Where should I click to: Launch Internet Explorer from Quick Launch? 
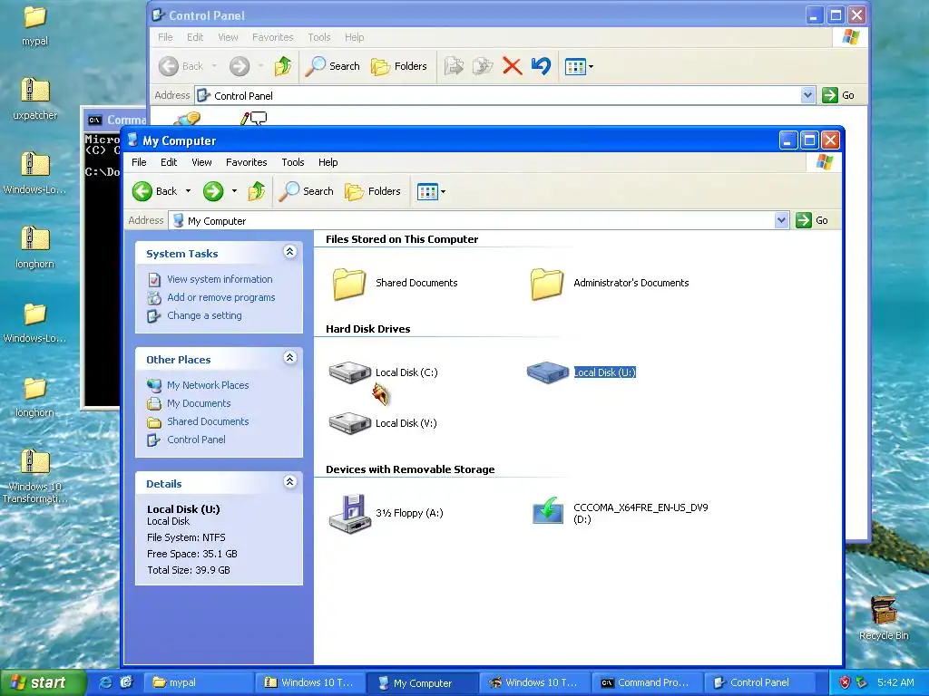pyautogui.click(x=106, y=682)
